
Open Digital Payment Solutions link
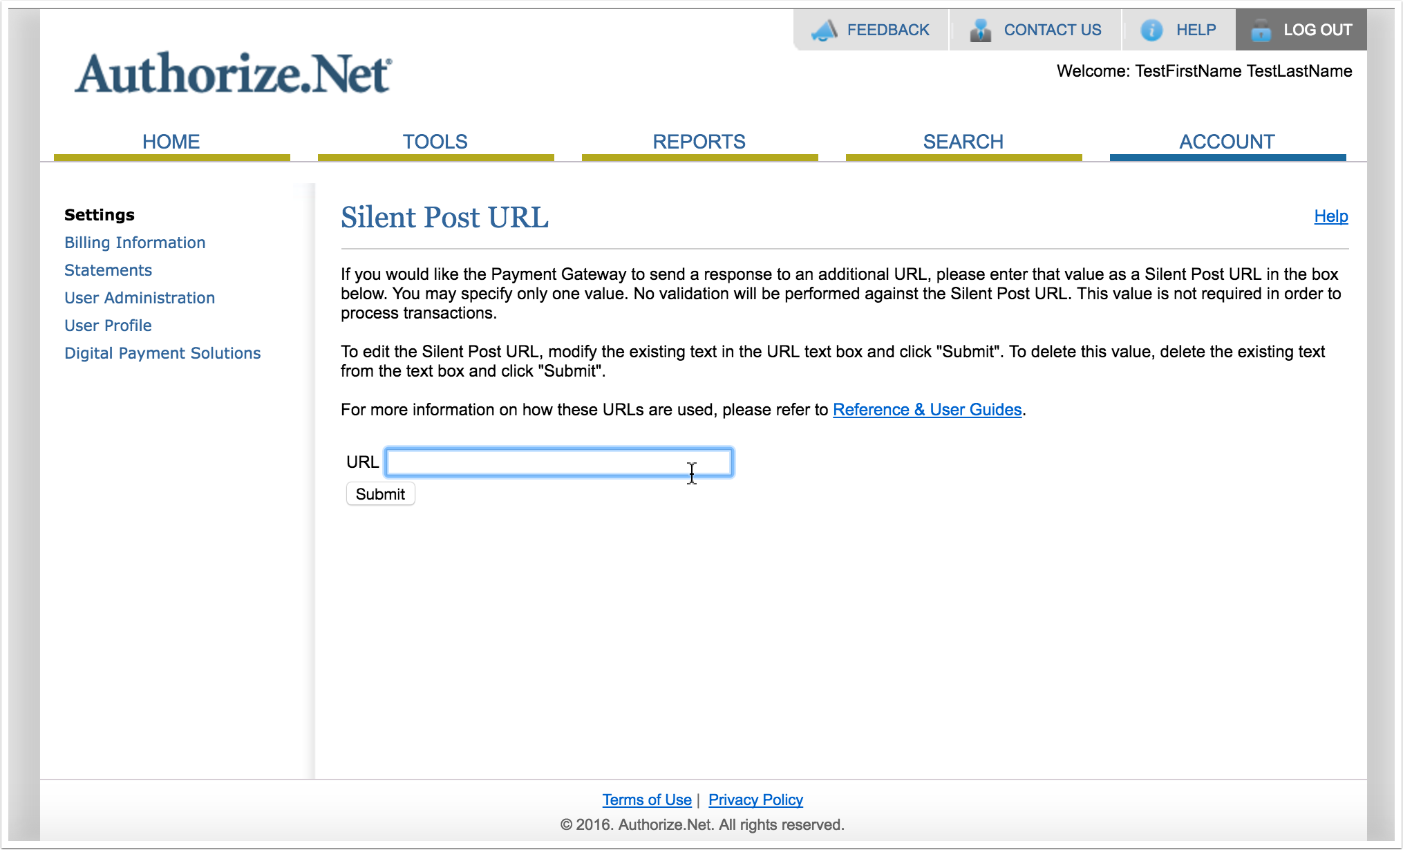[x=162, y=353]
